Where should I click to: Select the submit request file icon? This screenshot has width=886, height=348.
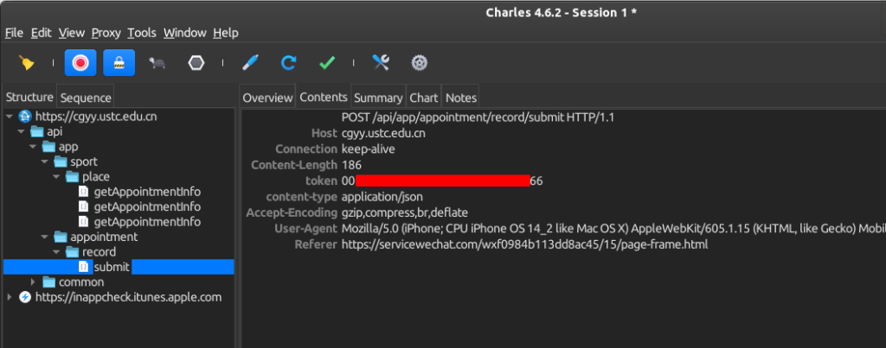(x=84, y=267)
